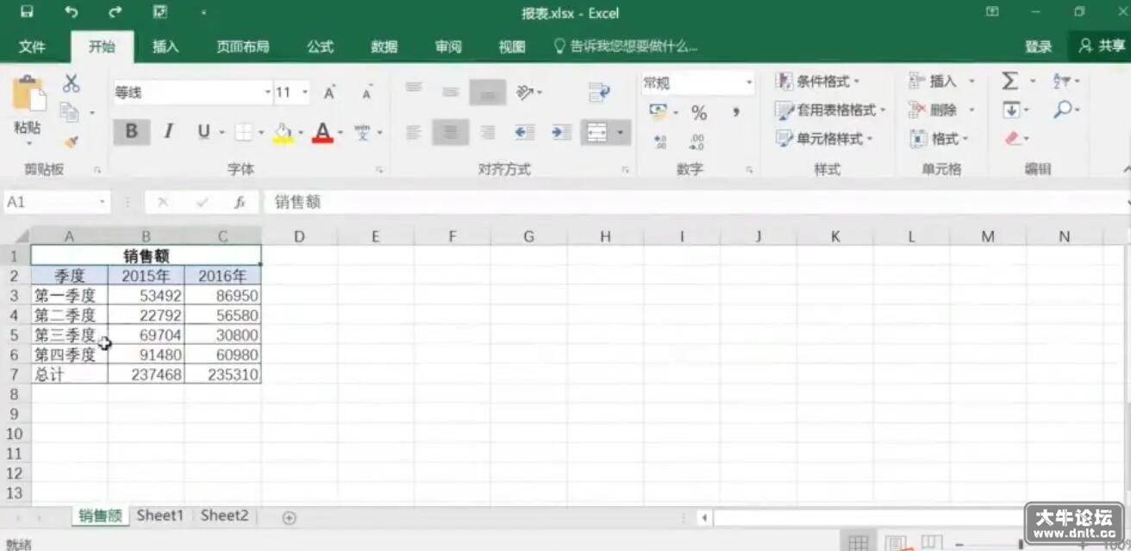Toggle bold formatting
This screenshot has width=1131, height=551.
pos(131,131)
